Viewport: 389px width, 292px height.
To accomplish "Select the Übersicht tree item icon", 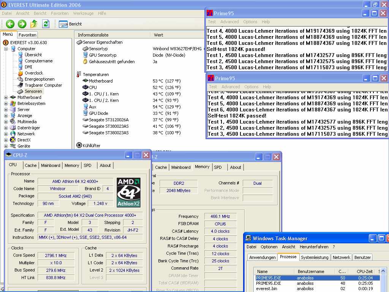I will point(21,55).
